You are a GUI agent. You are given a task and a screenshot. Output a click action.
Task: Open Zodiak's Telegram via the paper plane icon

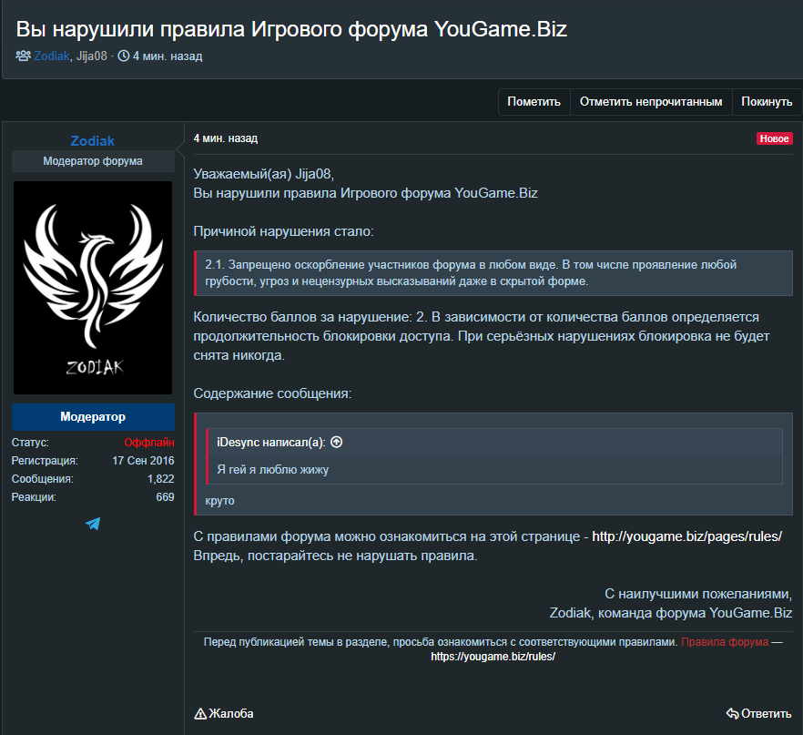[92, 523]
